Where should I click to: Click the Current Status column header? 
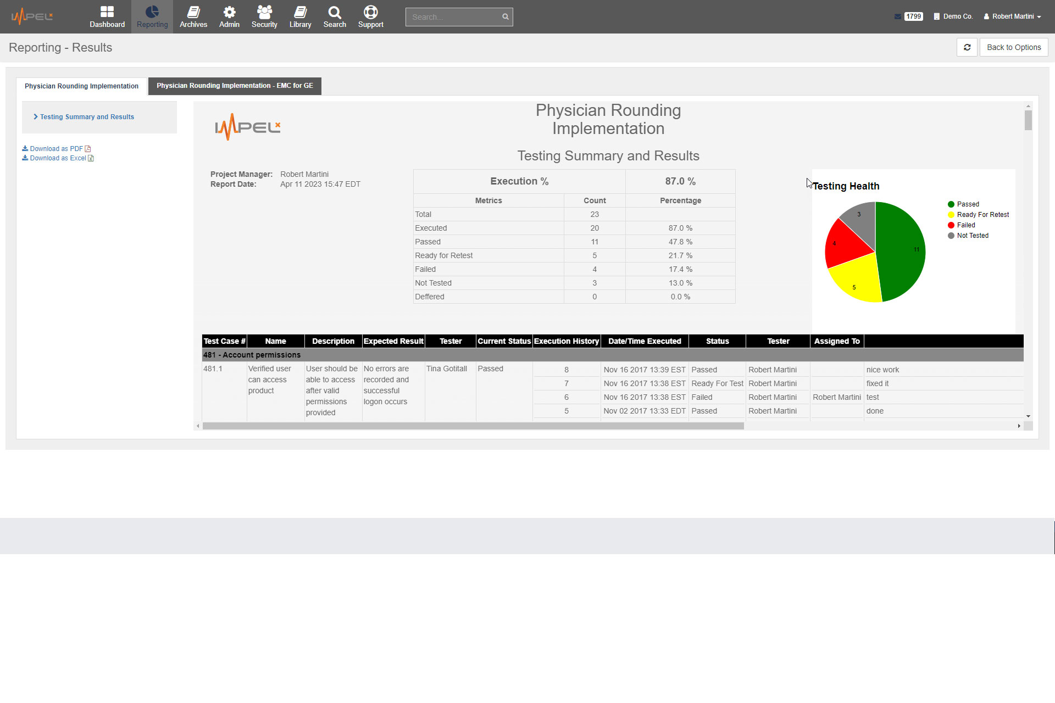tap(504, 341)
